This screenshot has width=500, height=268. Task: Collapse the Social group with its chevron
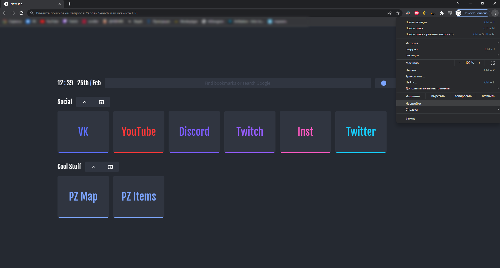[85, 102]
